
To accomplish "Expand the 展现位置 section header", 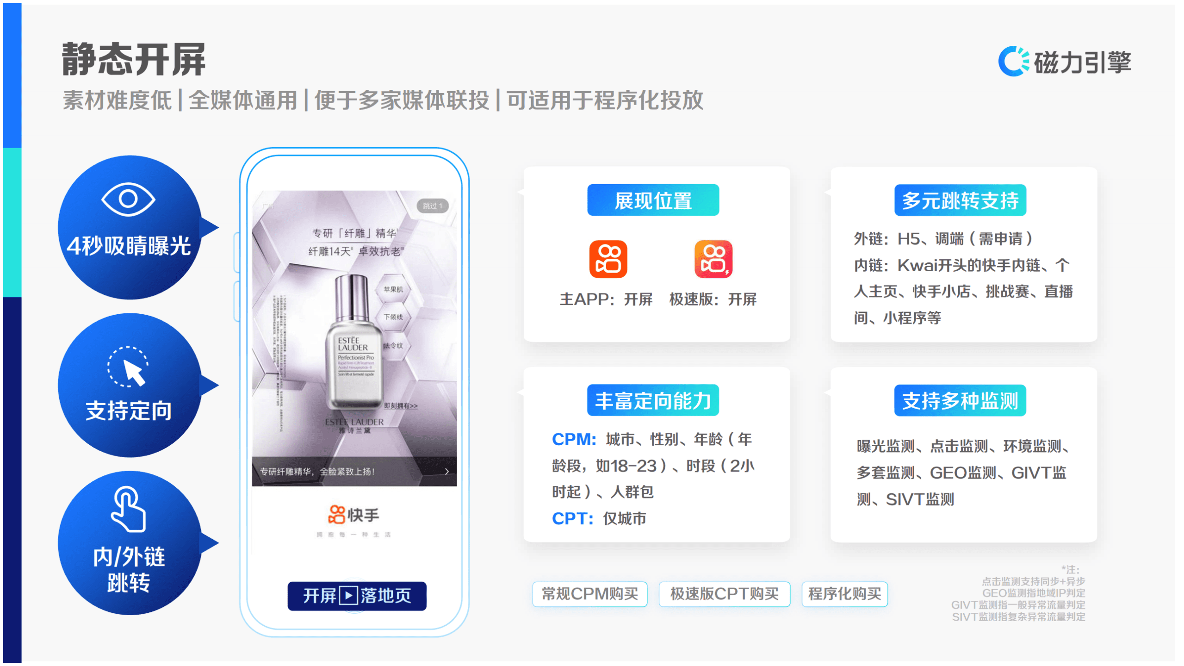I will 652,200.
